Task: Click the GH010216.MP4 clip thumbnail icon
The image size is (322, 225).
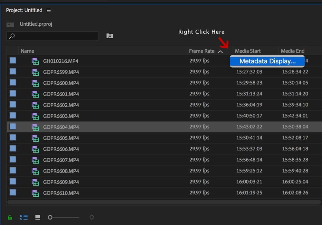Action: (35, 61)
